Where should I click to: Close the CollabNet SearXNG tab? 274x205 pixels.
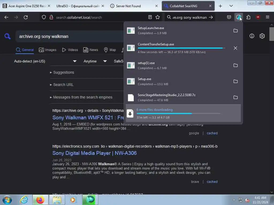coord(210,6)
